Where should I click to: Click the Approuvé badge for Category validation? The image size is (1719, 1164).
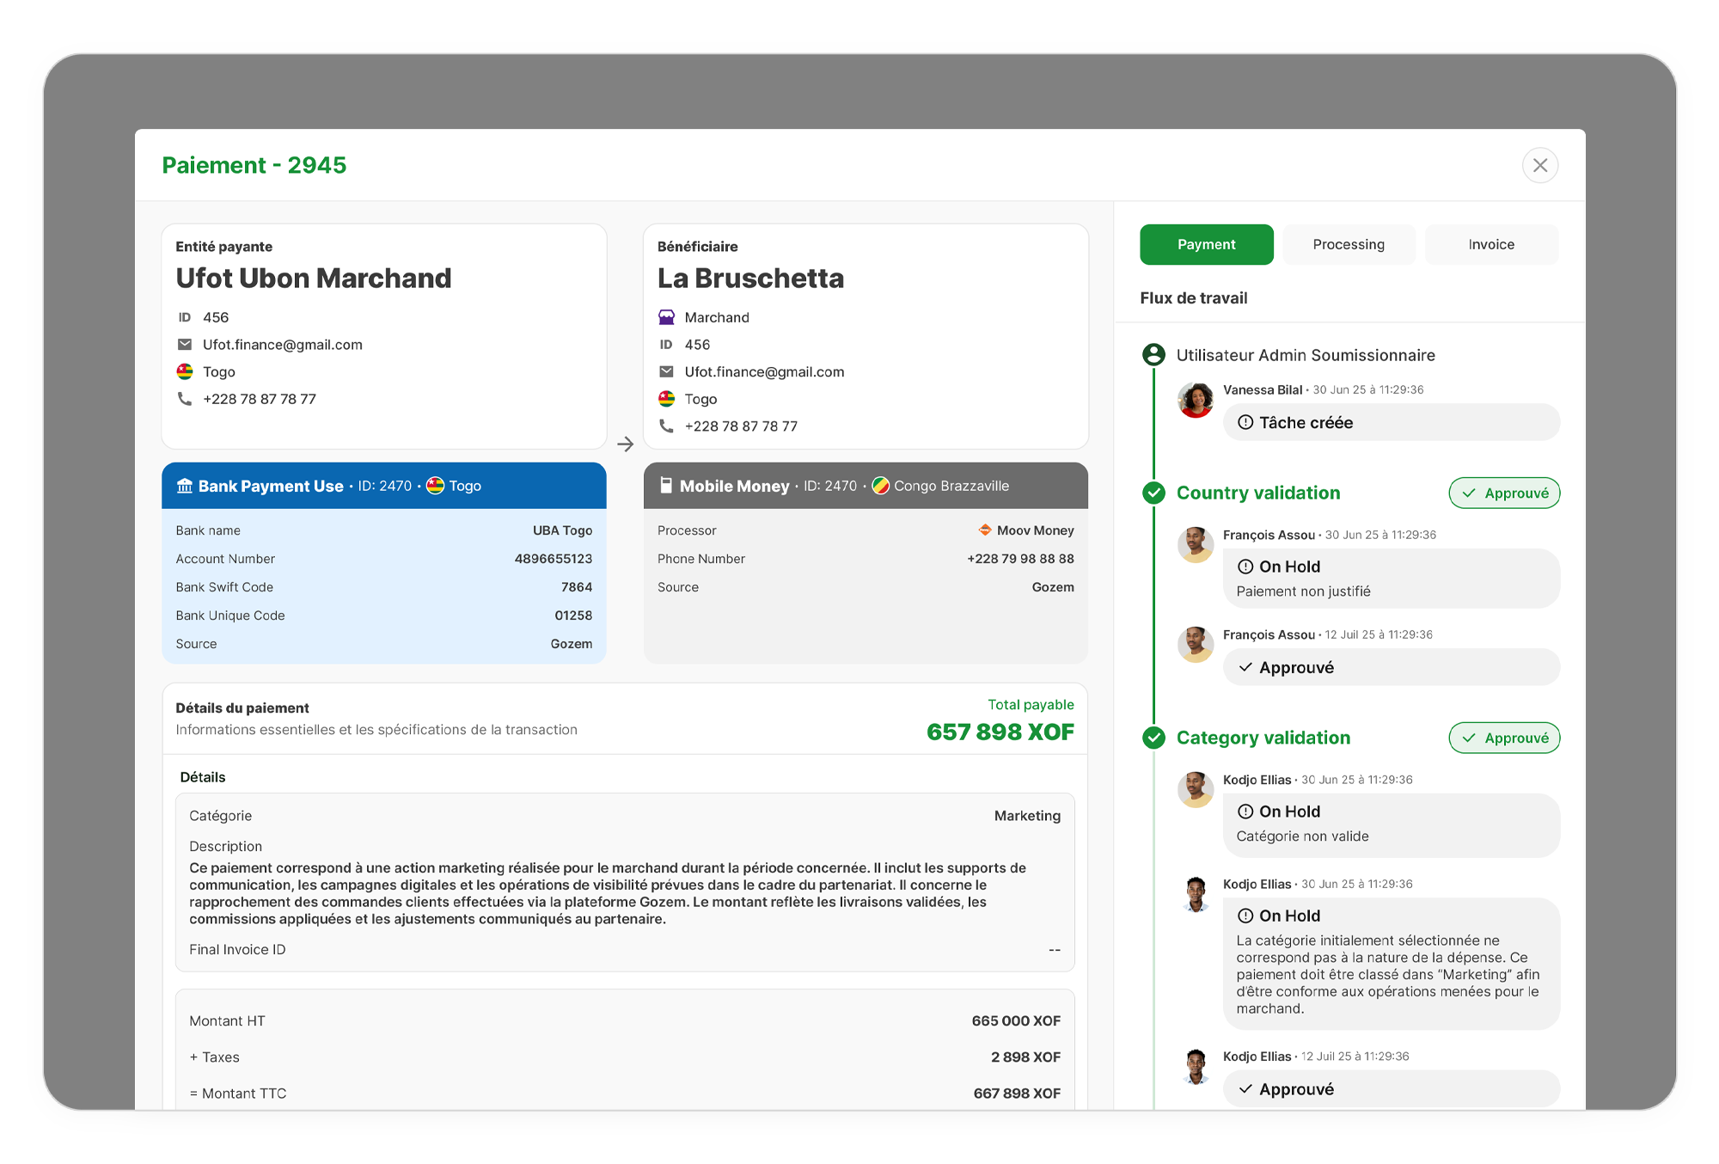(x=1504, y=738)
